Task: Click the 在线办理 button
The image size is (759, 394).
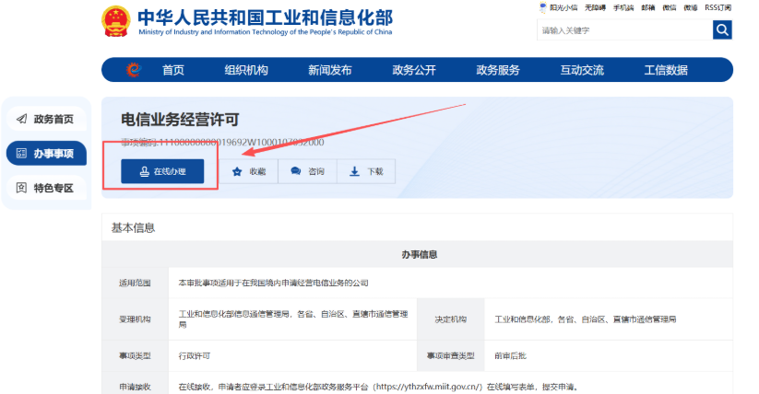Action: 162,171
